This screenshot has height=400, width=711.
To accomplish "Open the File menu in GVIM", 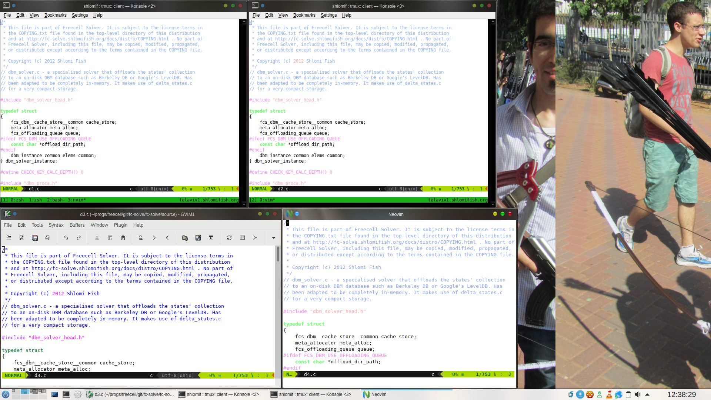I will click(8, 225).
